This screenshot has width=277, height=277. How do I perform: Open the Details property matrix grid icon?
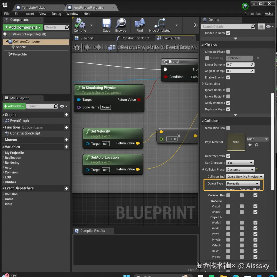pos(261,27)
